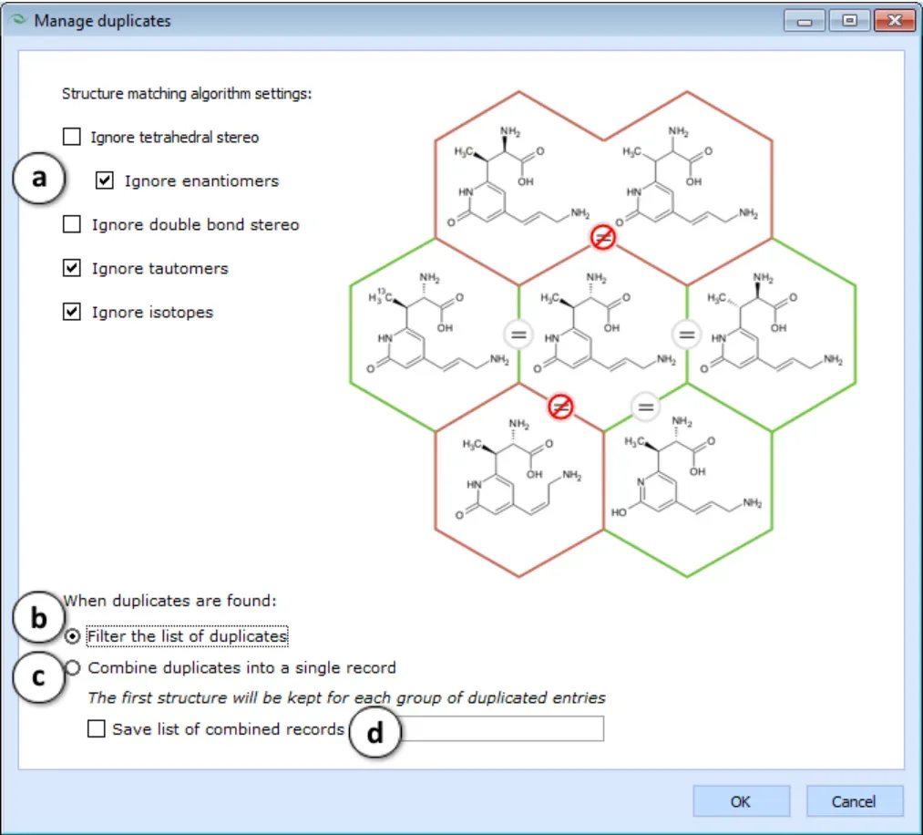Click the HO tautomer structure hexagon
The height and width of the screenshot is (835, 923).
coord(688,479)
